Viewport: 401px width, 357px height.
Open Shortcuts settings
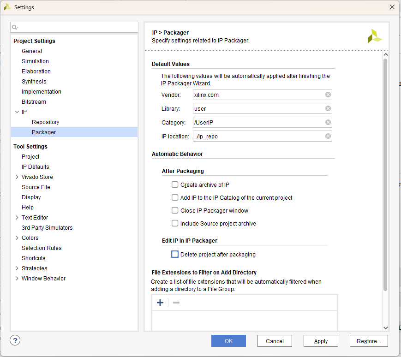pyautogui.click(x=34, y=258)
